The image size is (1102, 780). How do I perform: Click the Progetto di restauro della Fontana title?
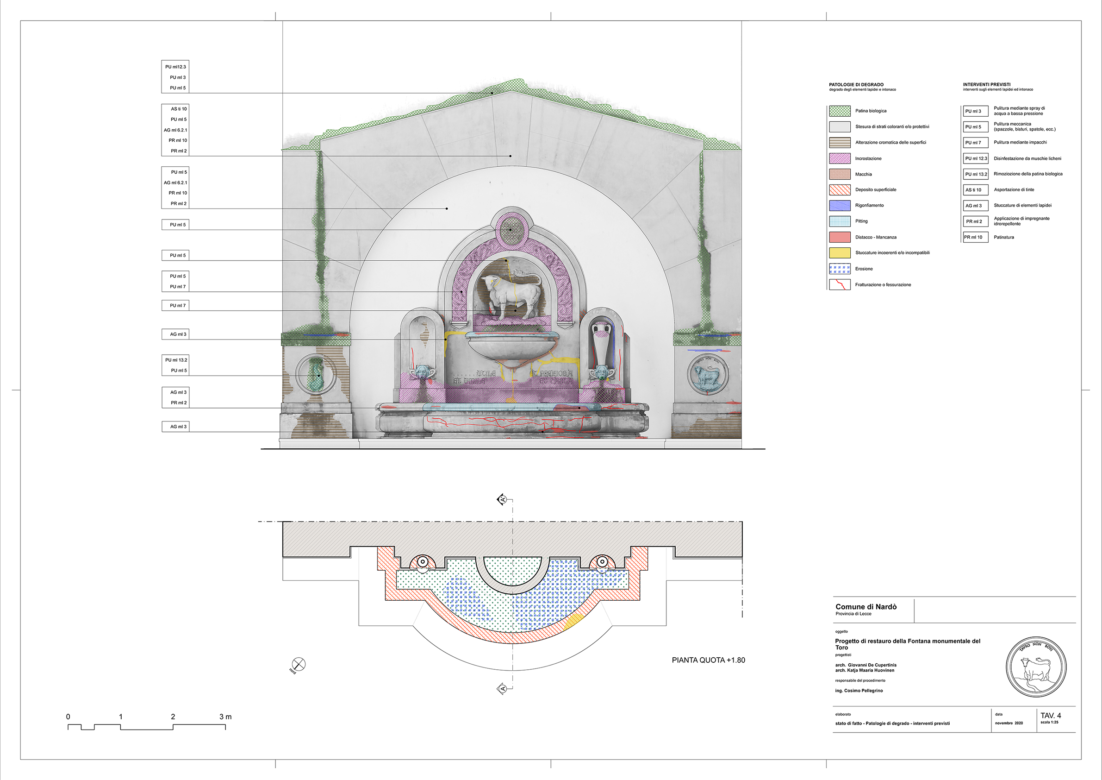[x=908, y=644]
